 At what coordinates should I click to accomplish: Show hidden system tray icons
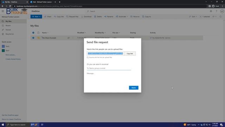pos(199,125)
